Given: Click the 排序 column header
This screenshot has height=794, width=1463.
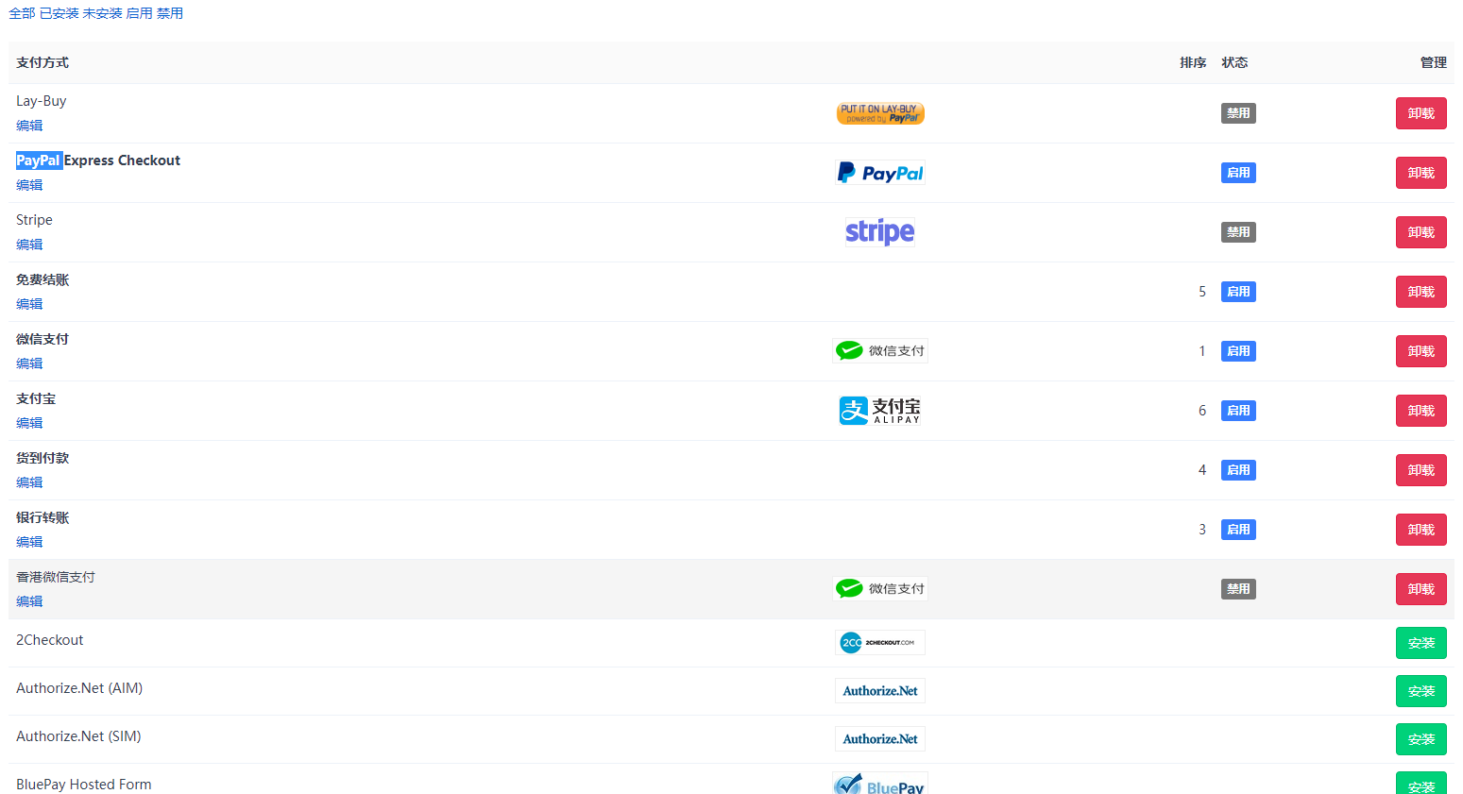Looking at the screenshot, I should (1193, 62).
